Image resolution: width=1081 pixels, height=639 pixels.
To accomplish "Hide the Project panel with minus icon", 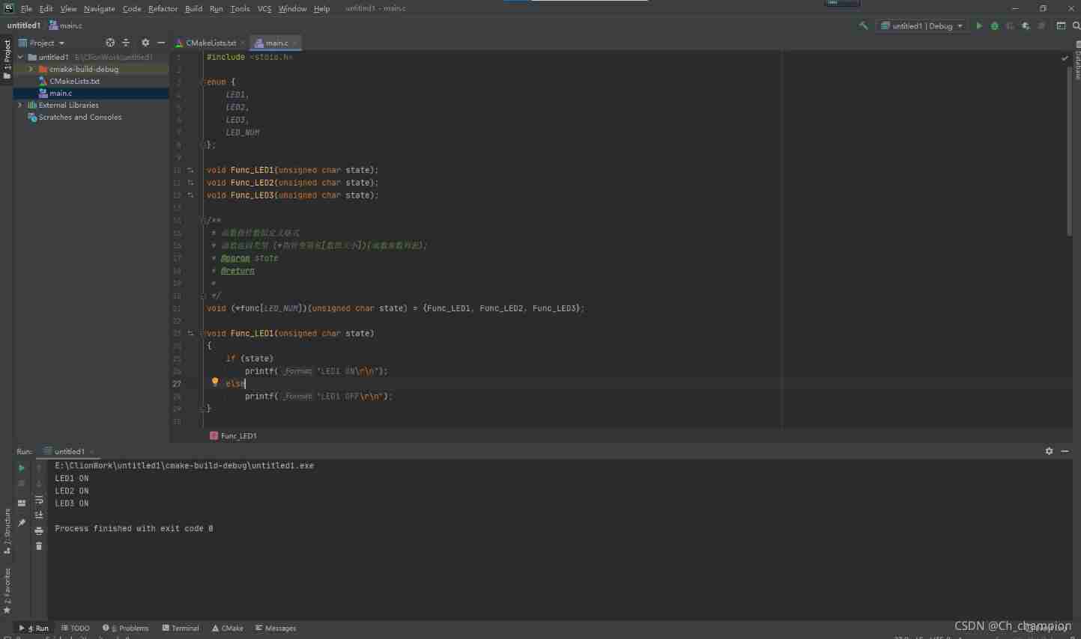I will (161, 43).
